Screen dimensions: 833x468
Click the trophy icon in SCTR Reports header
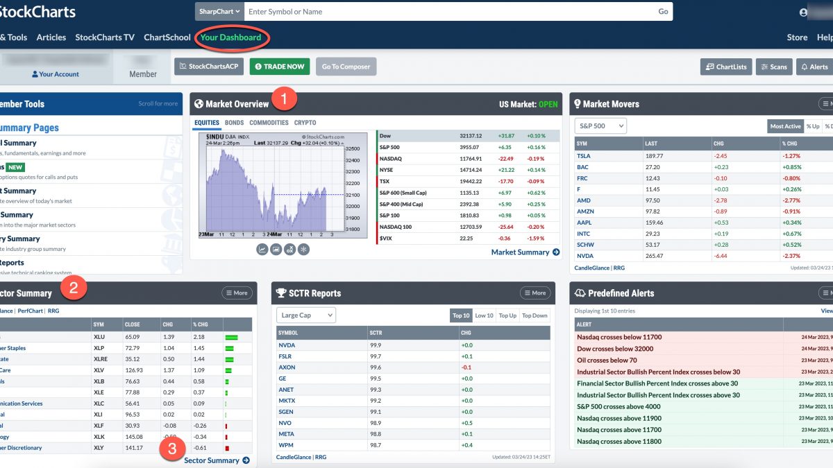tap(281, 293)
